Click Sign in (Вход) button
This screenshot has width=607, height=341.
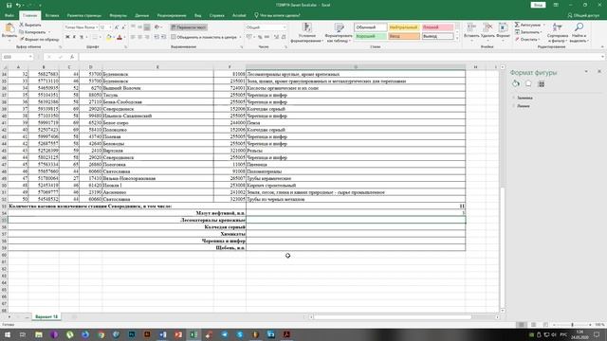538,5
